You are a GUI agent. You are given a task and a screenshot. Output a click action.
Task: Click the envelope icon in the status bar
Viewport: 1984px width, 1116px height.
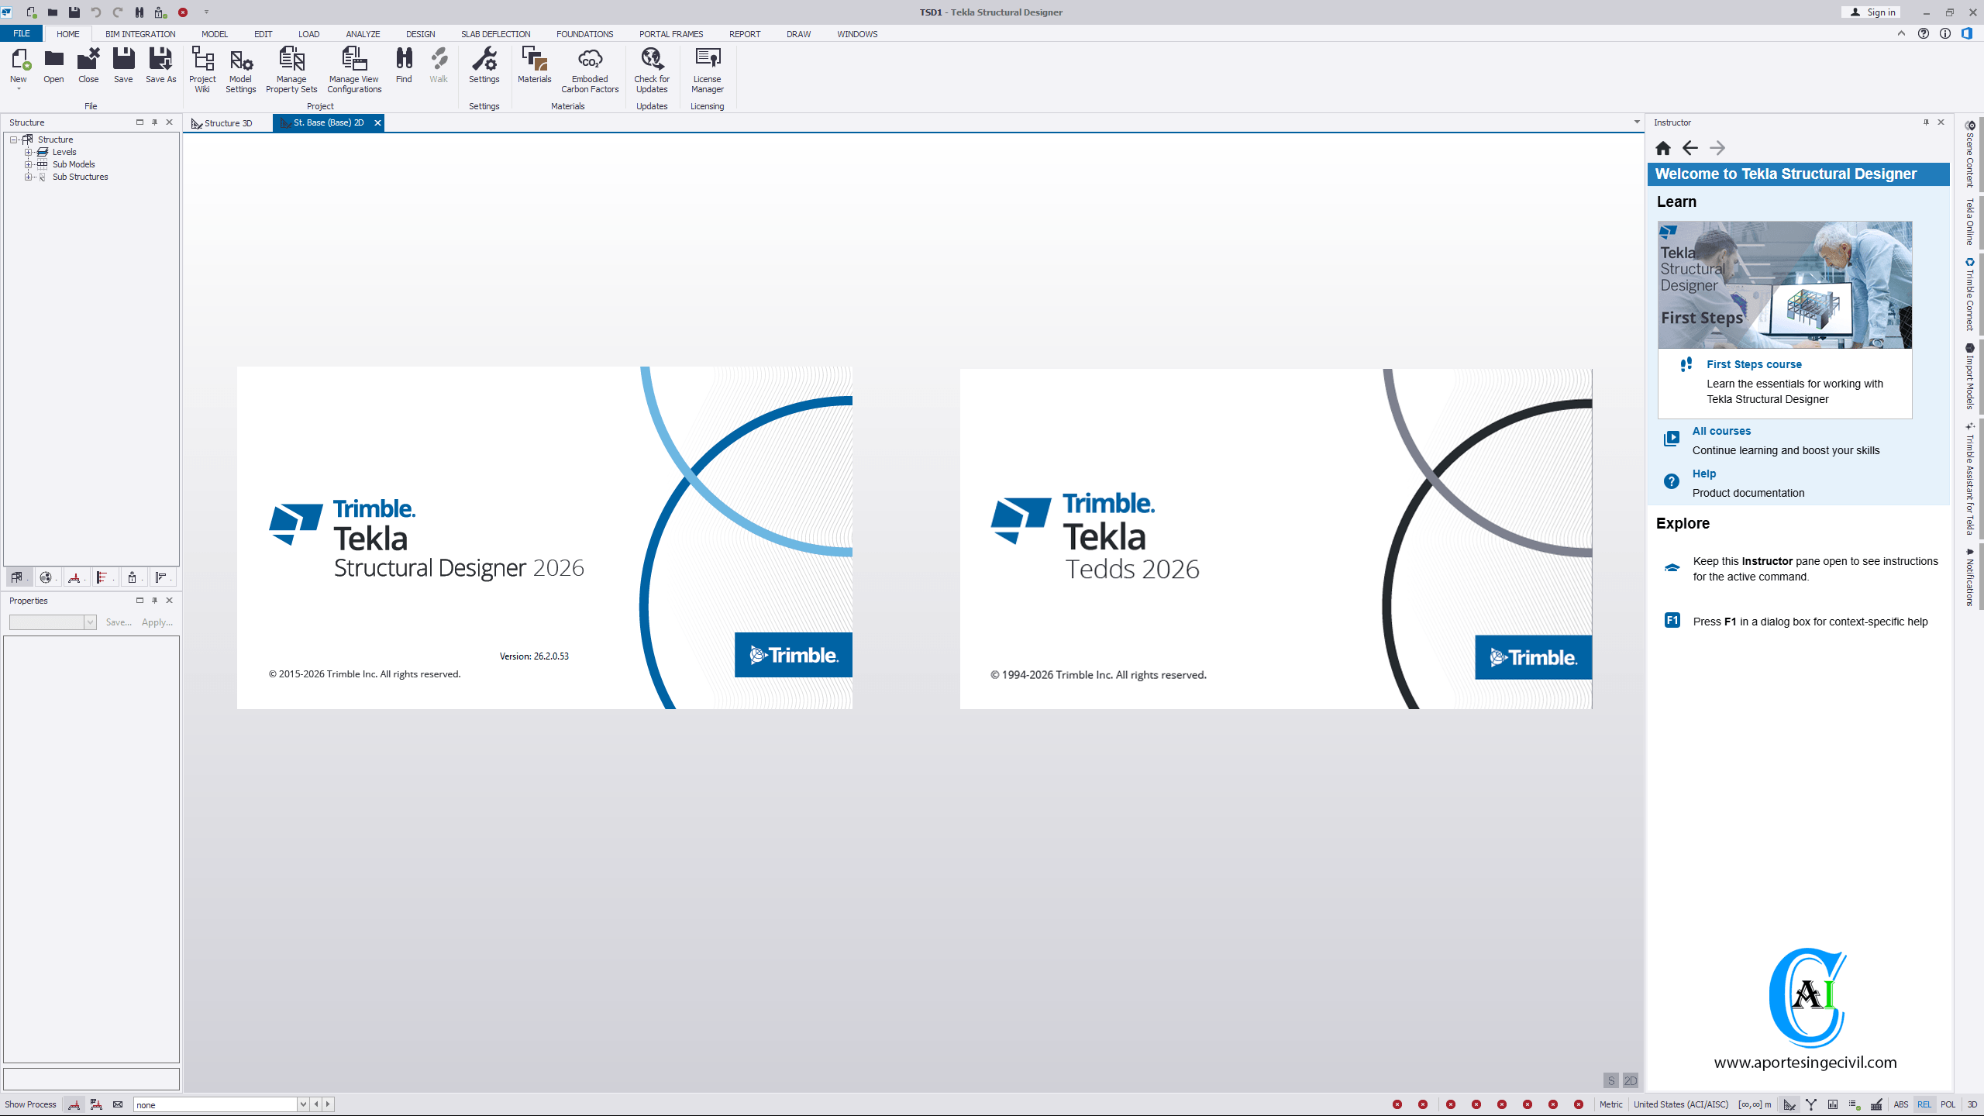(x=118, y=1104)
